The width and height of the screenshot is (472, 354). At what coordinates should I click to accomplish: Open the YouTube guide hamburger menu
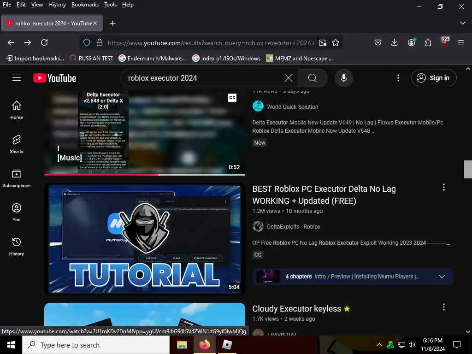click(17, 77)
